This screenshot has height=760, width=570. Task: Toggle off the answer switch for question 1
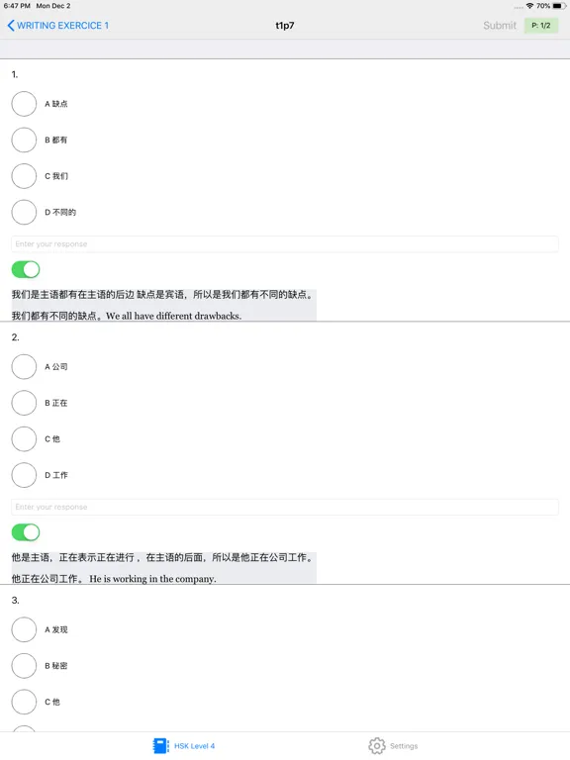tap(26, 269)
